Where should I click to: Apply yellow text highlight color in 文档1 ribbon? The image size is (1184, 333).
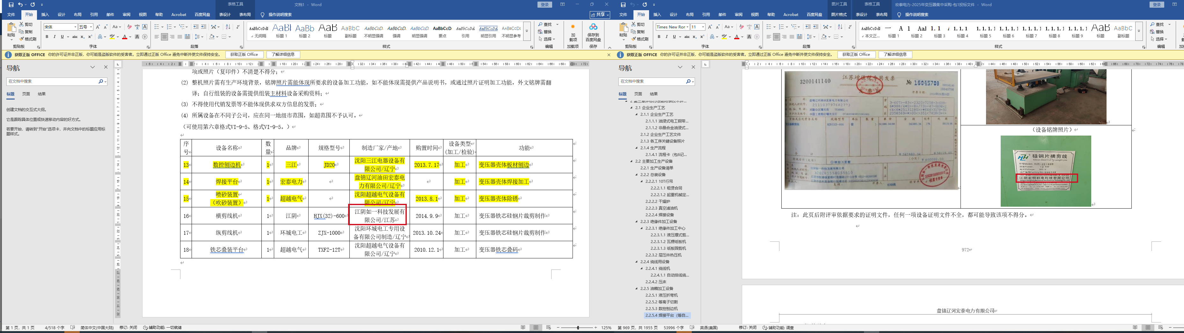tap(112, 37)
